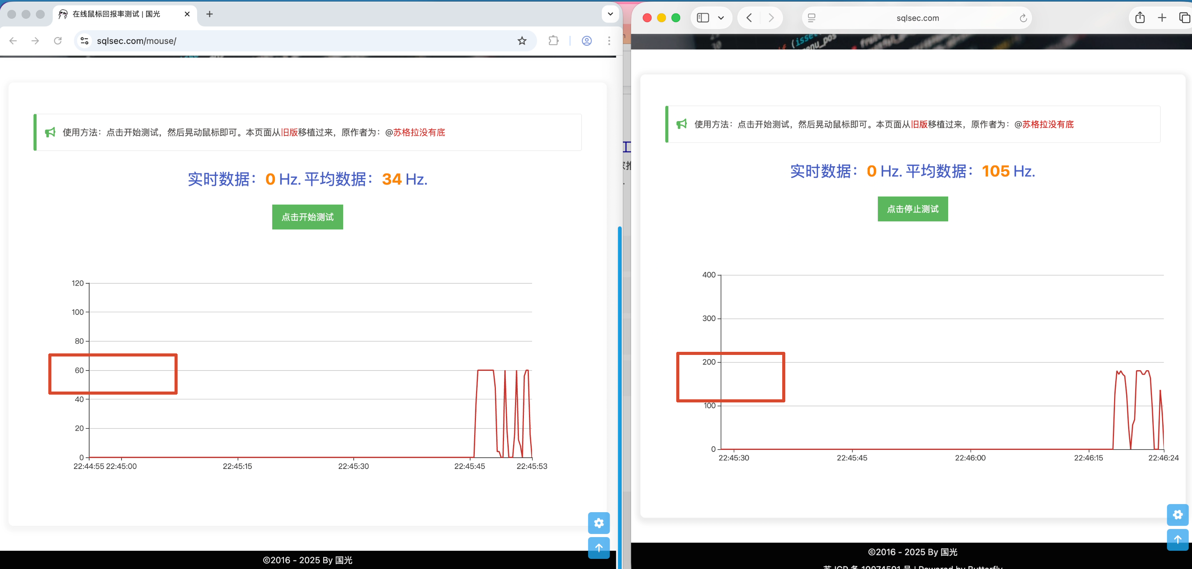Screen dimensions: 1192x569
Task: Open Chrome three-dot menu
Action: (609, 41)
